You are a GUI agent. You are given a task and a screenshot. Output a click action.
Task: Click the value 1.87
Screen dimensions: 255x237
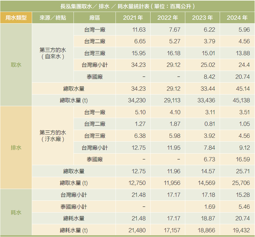point(175,124)
